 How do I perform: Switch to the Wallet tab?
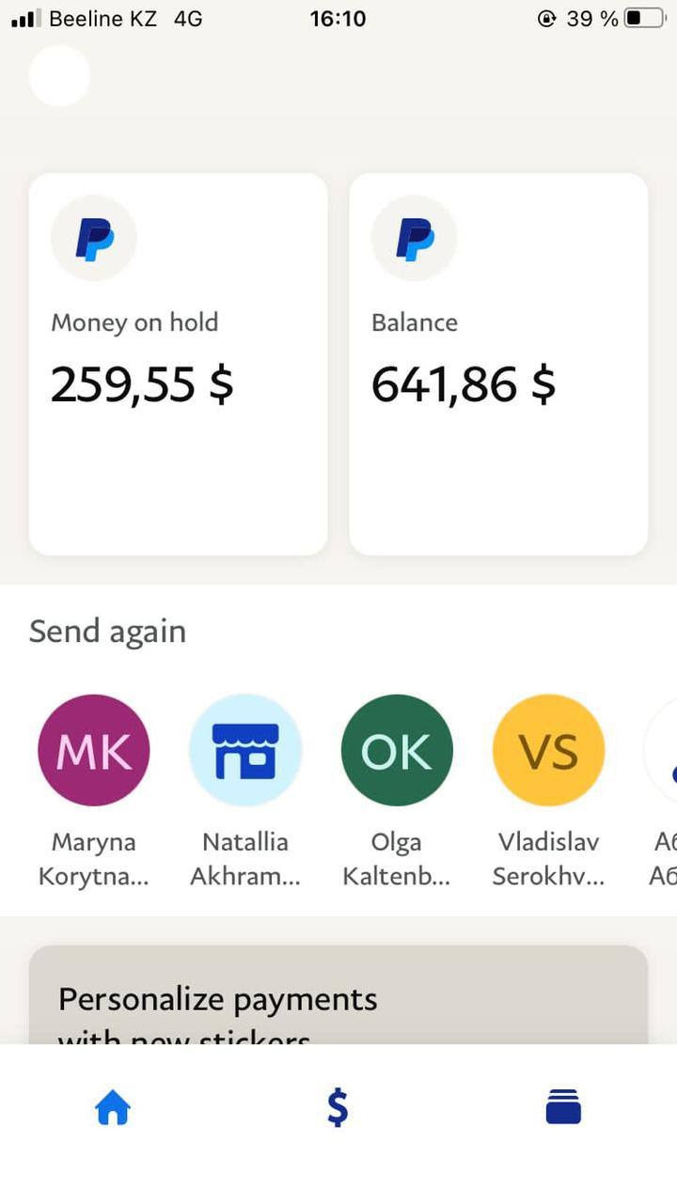pos(563,1109)
